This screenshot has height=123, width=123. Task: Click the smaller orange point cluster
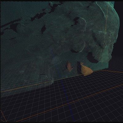point(70,67)
